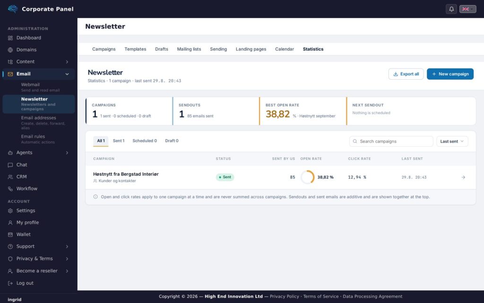The width and height of the screenshot is (484, 303).
Task: Open the Landing pages tab
Action: [251, 49]
